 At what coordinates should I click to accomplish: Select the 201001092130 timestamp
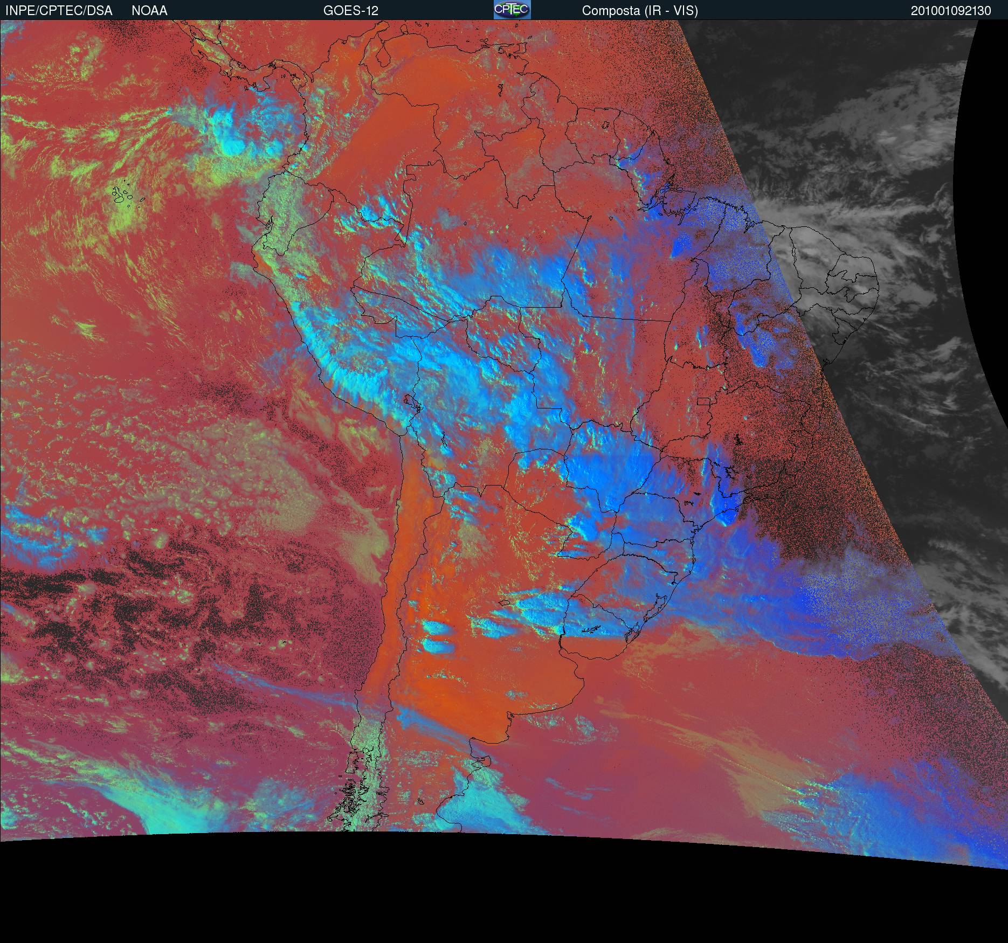(951, 11)
